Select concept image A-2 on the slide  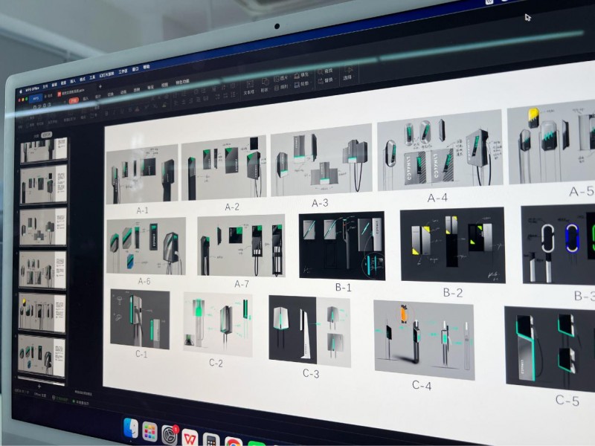pyautogui.click(x=224, y=169)
